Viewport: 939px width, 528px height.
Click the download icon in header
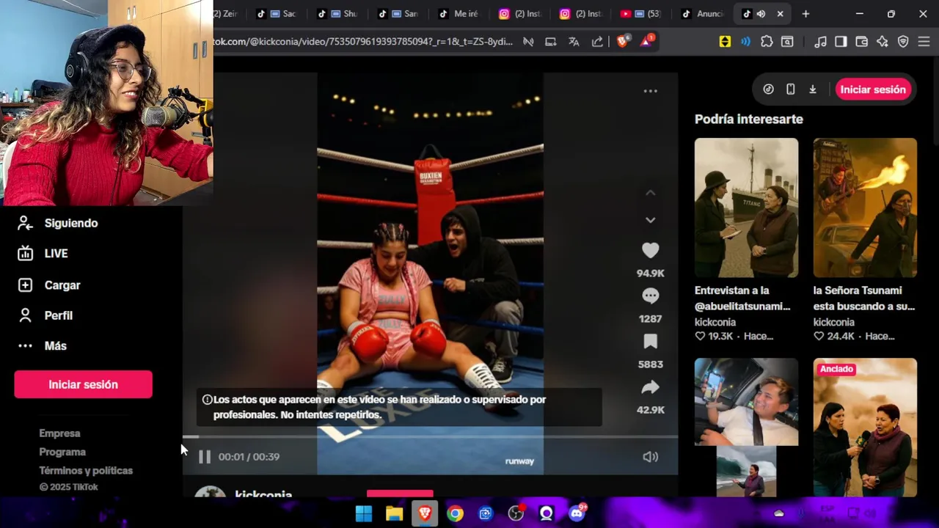point(813,89)
